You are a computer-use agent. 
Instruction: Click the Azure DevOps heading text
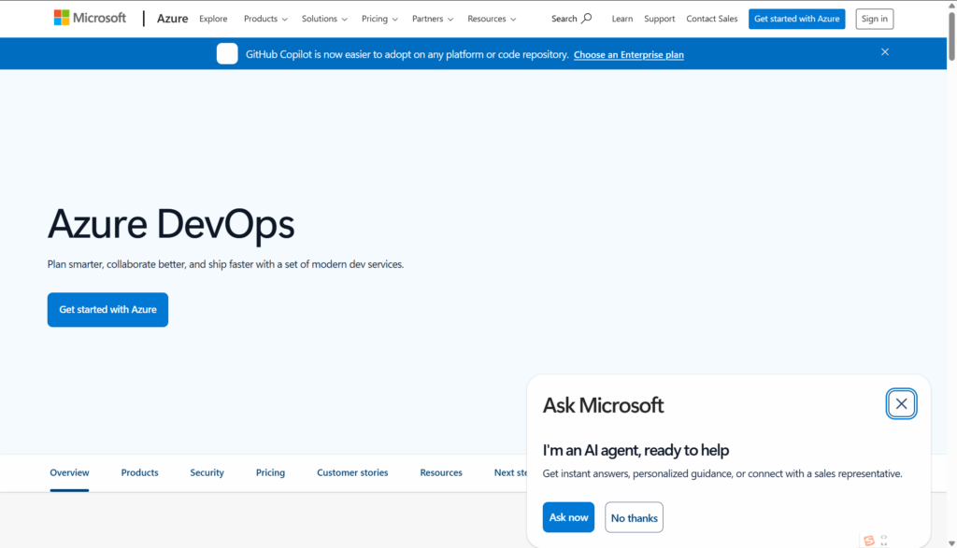point(171,224)
